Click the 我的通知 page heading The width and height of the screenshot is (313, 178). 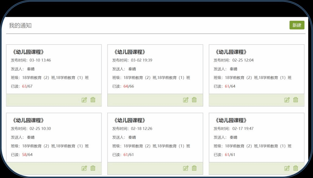(x=20, y=26)
